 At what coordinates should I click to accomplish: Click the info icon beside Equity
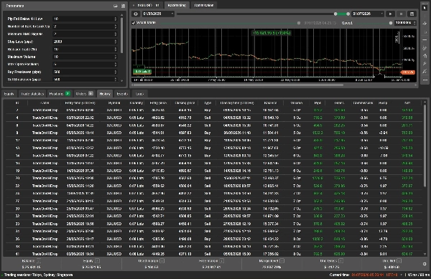click(x=97, y=261)
